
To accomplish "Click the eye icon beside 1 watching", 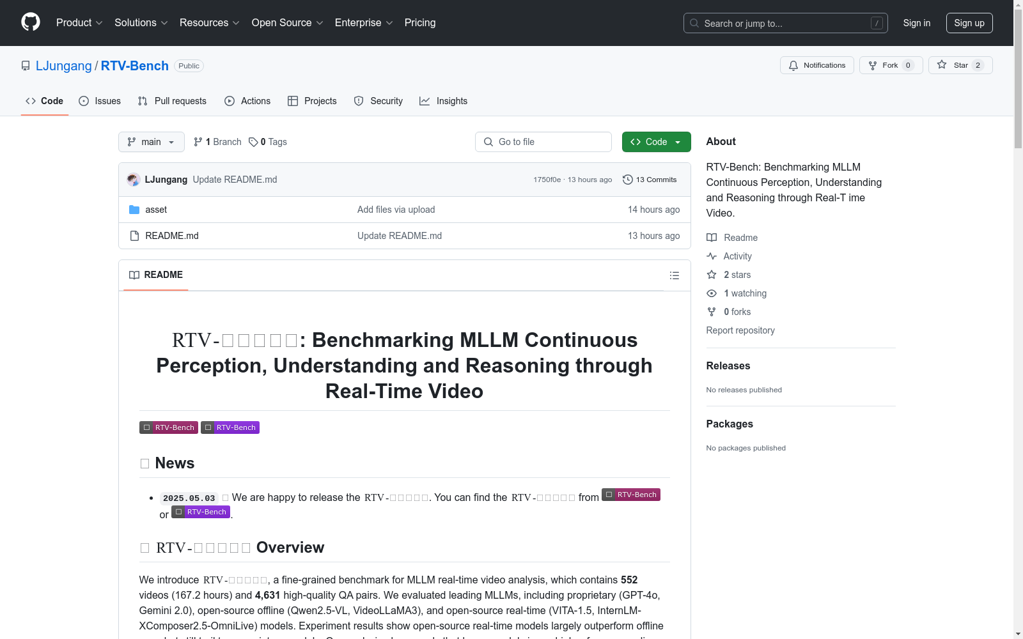I will pyautogui.click(x=712, y=293).
